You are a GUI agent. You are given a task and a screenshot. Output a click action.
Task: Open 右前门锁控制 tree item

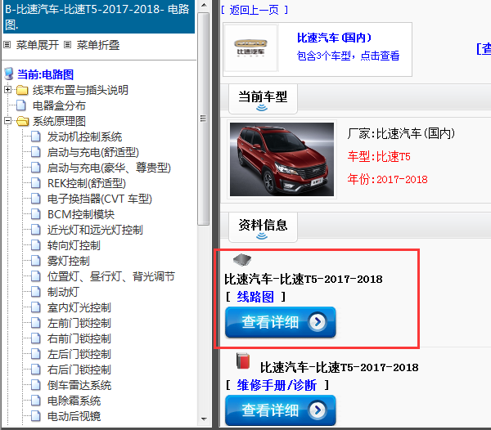coord(79,338)
